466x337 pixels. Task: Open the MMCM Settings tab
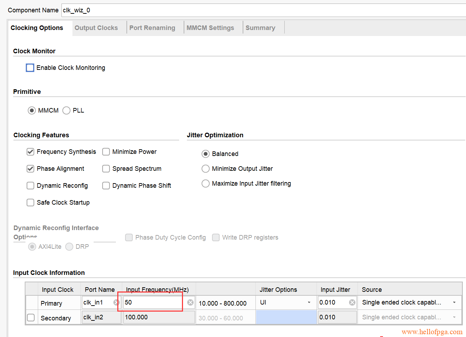pyautogui.click(x=210, y=28)
